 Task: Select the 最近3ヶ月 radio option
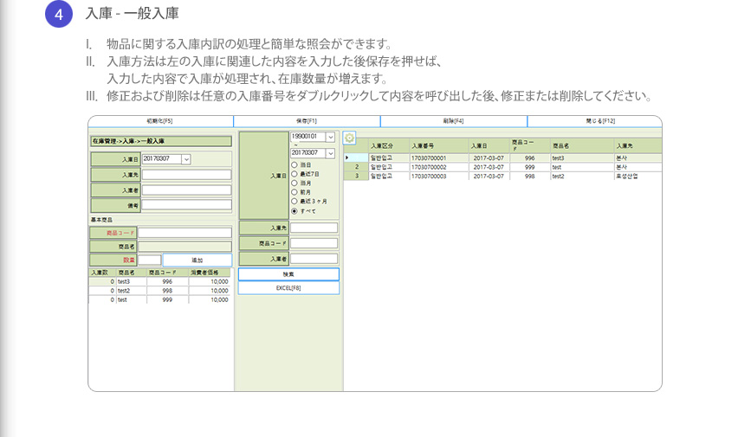(295, 202)
